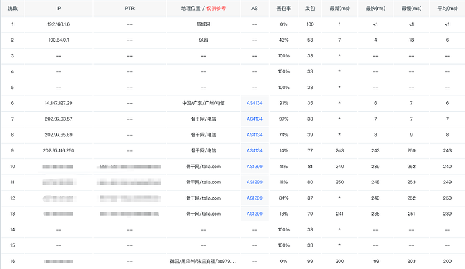
Task: Click packet loss 74% in hop 8
Action: [284, 135]
